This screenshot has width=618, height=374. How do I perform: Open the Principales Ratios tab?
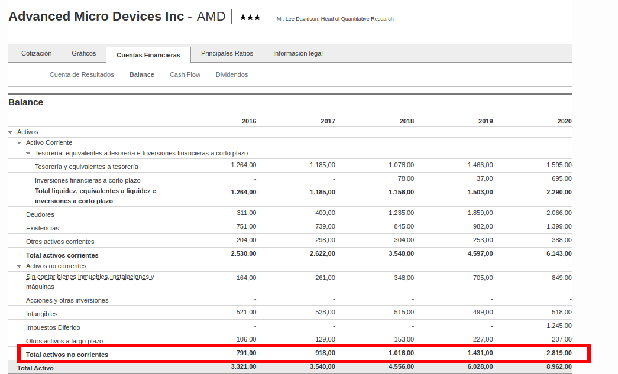[x=227, y=53]
